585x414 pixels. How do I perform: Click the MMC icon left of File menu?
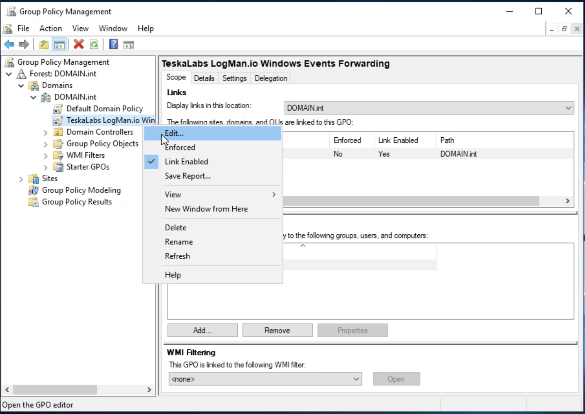click(8, 28)
